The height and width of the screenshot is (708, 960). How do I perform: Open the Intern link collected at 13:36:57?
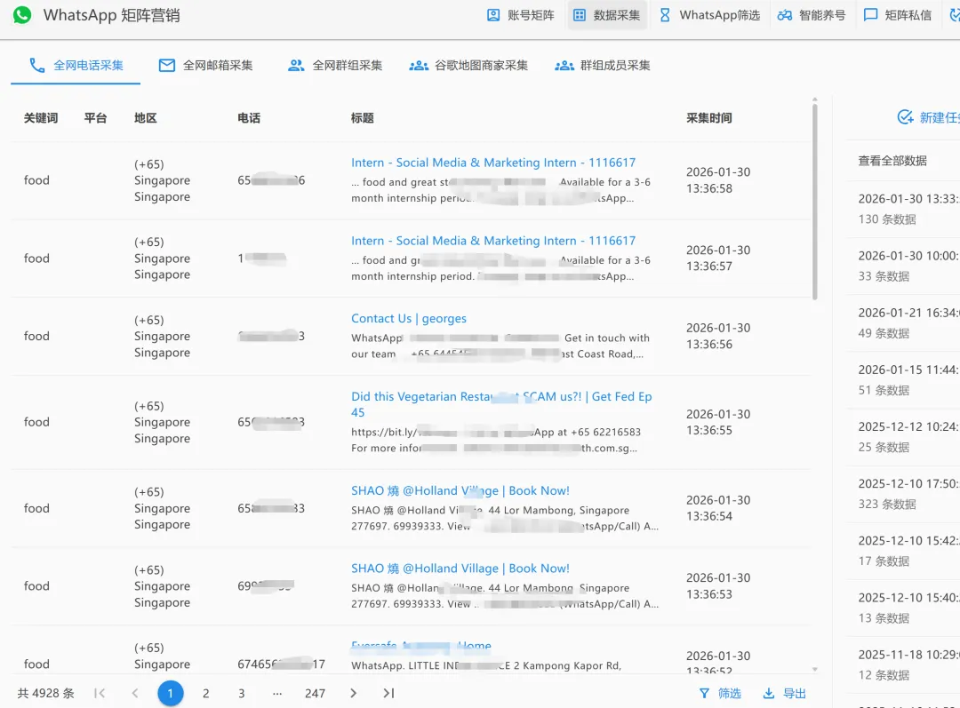493,241
